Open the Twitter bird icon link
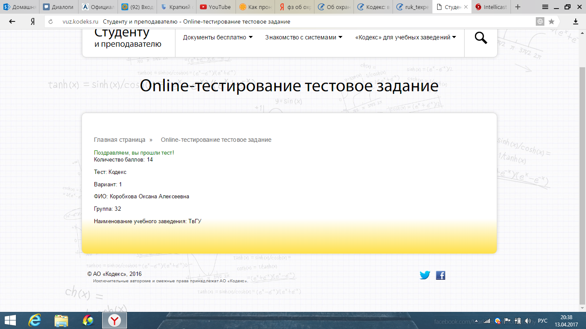Screen dimensions: 586x329 point(425,275)
